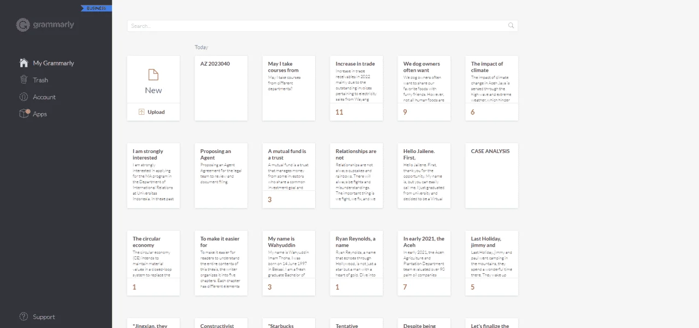The height and width of the screenshot is (328, 699).
Task: Open the "Jingxian, they document card
Action: click(x=153, y=323)
